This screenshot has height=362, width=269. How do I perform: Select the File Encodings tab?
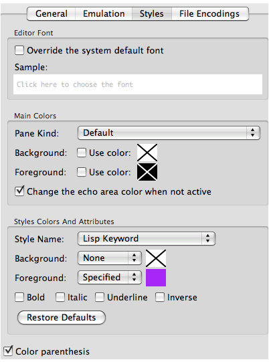click(x=209, y=14)
